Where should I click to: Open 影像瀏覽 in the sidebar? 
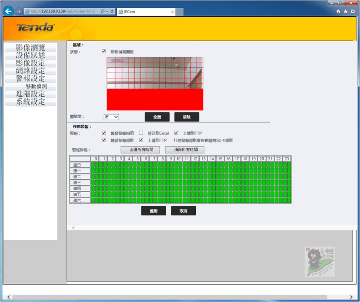(x=30, y=48)
